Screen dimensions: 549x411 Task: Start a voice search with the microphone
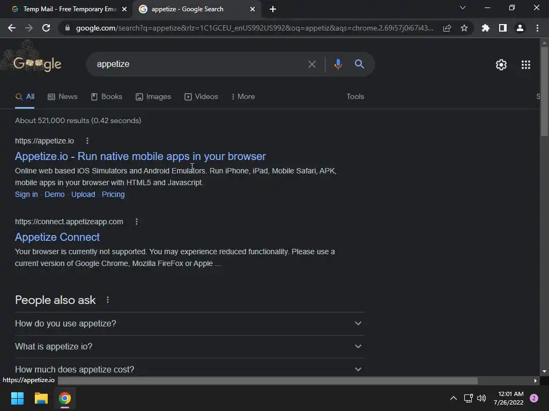pyautogui.click(x=338, y=64)
